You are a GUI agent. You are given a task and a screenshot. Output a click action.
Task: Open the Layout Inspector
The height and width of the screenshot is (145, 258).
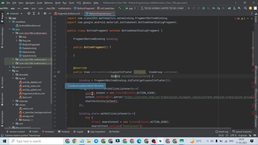(242, 132)
